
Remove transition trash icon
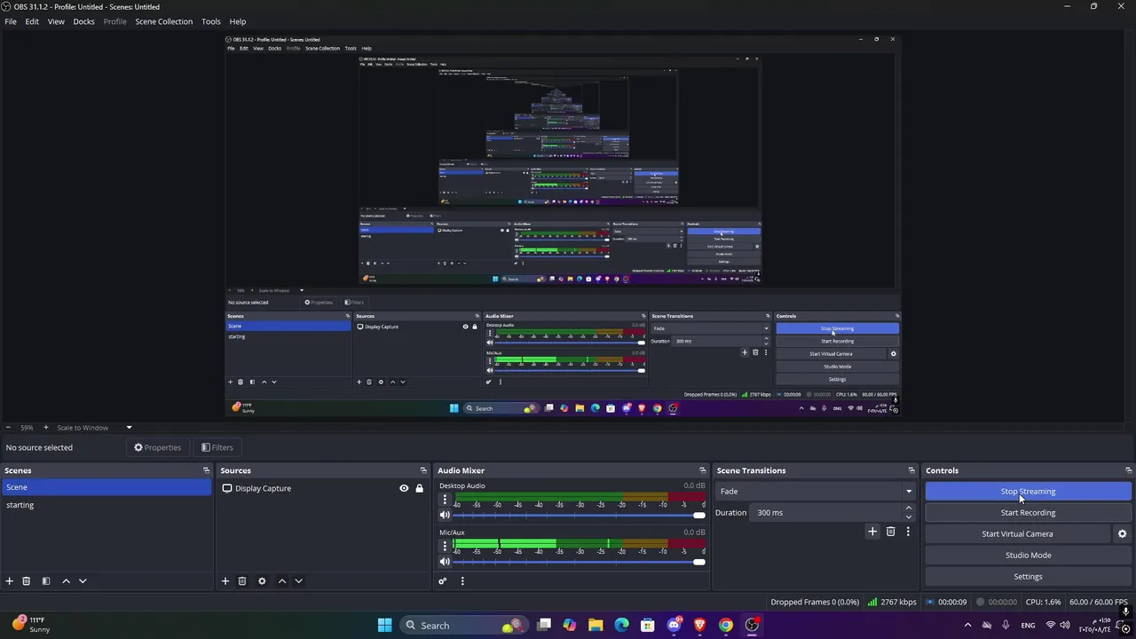click(891, 532)
